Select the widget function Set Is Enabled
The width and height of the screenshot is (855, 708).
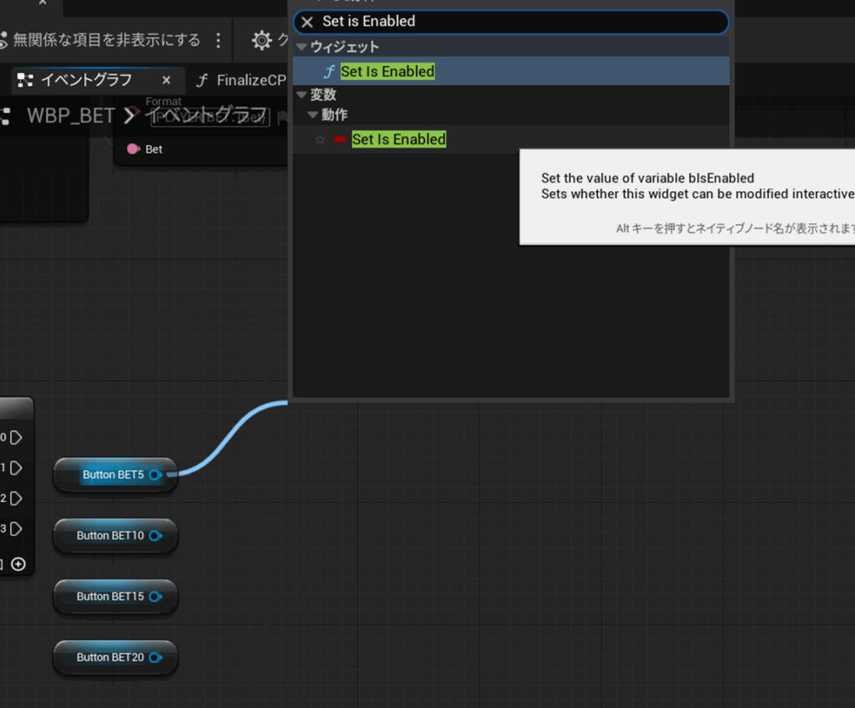pyautogui.click(x=387, y=72)
